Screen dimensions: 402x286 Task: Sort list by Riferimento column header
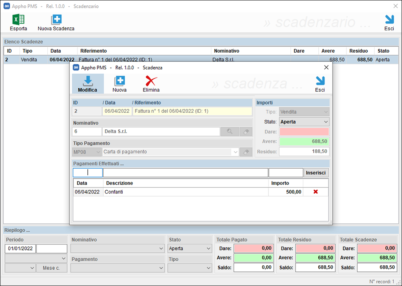(x=144, y=51)
